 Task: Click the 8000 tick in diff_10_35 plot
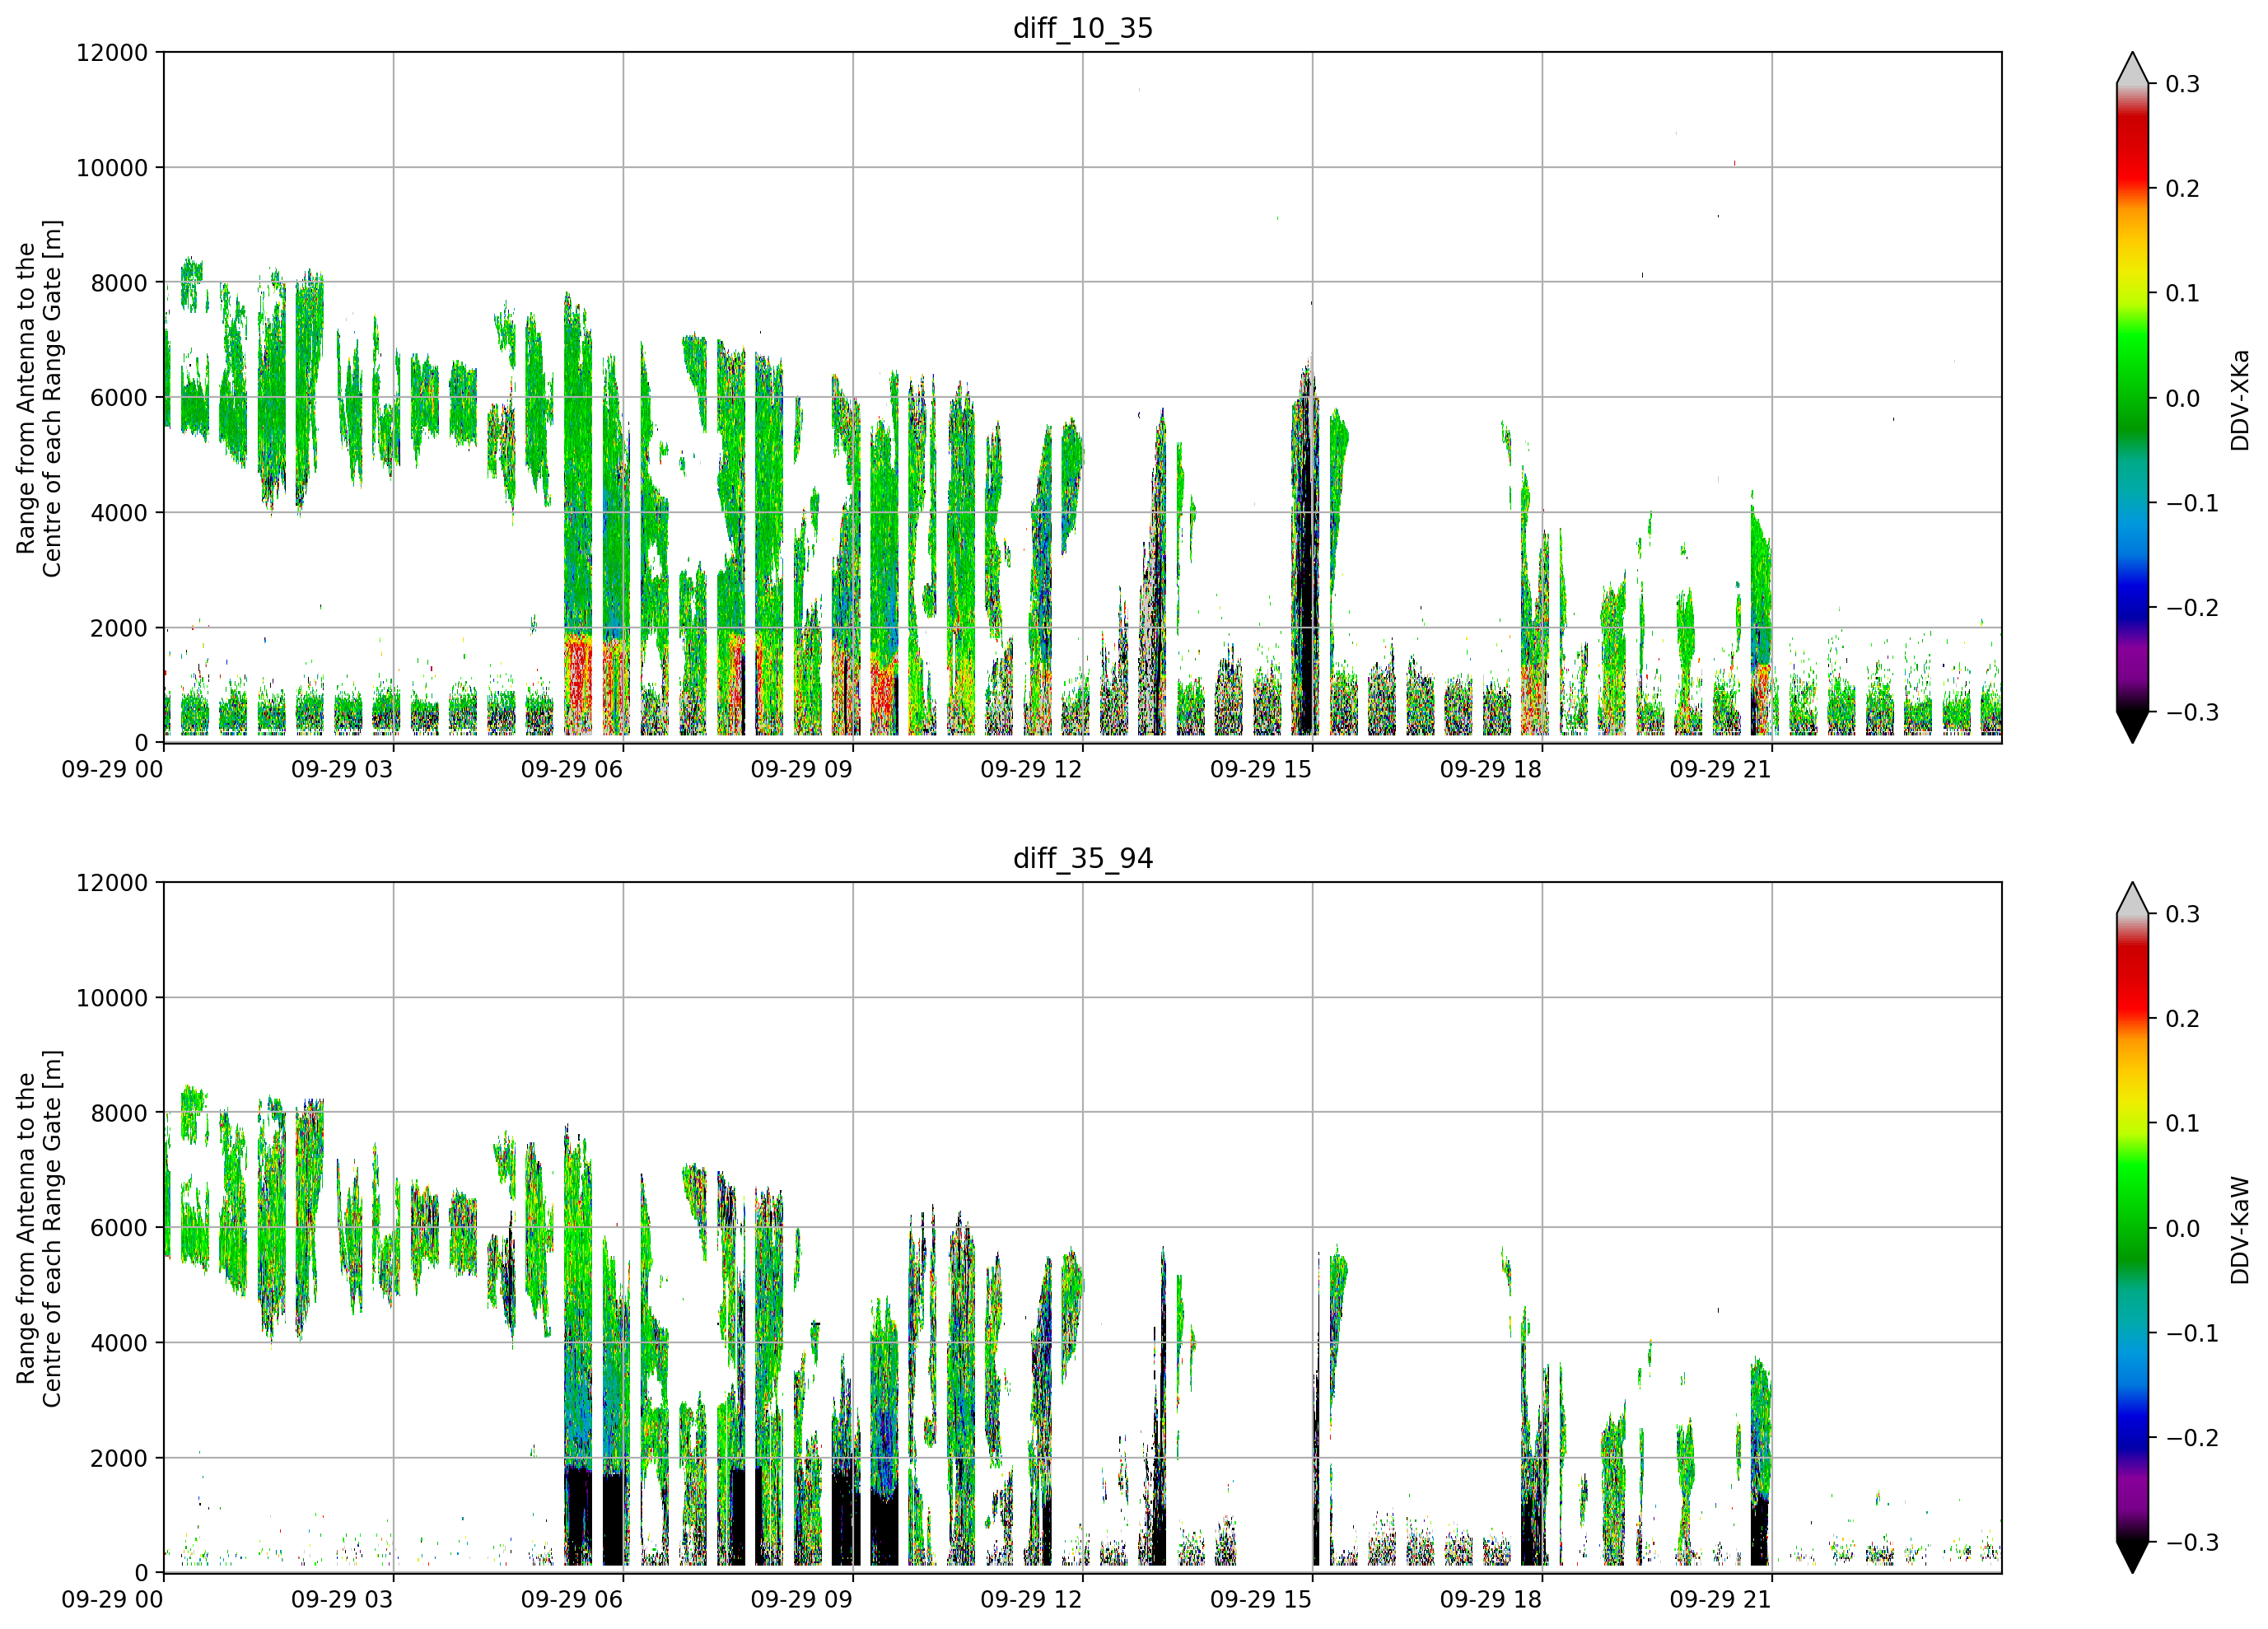pos(119,283)
